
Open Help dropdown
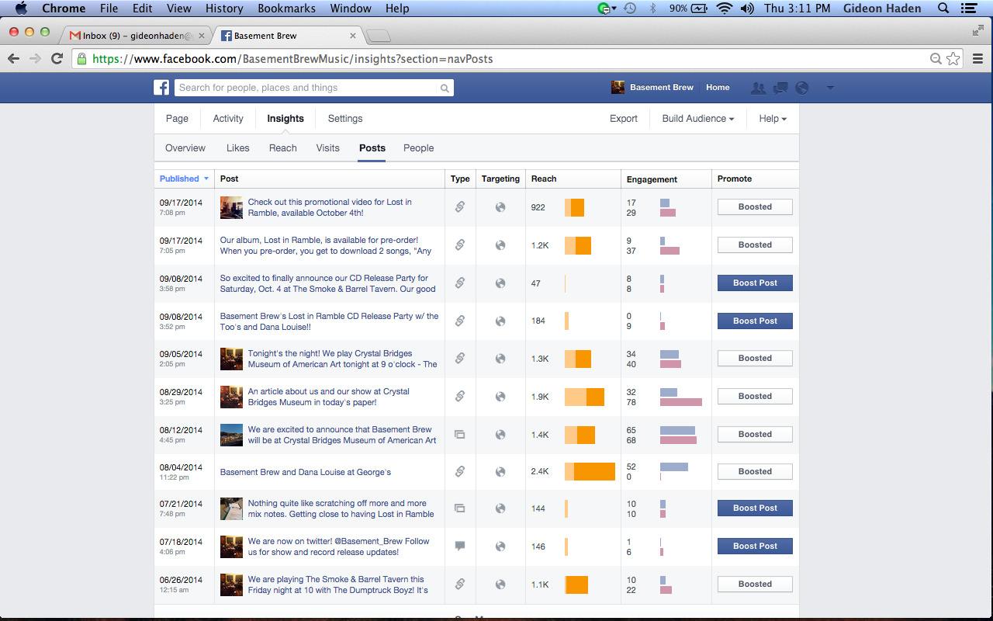pos(773,119)
